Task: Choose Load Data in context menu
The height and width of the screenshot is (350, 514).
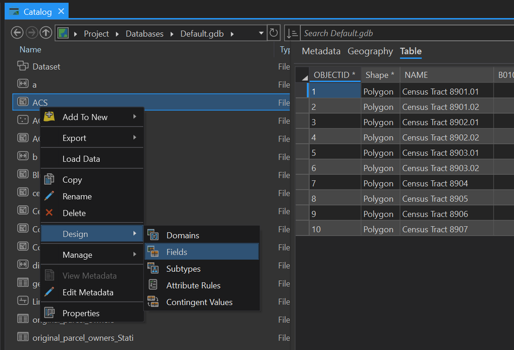Action: tap(81, 159)
